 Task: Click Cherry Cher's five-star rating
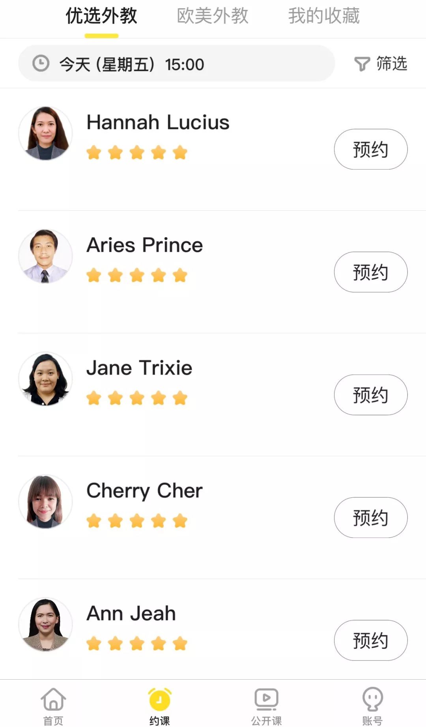click(x=136, y=521)
